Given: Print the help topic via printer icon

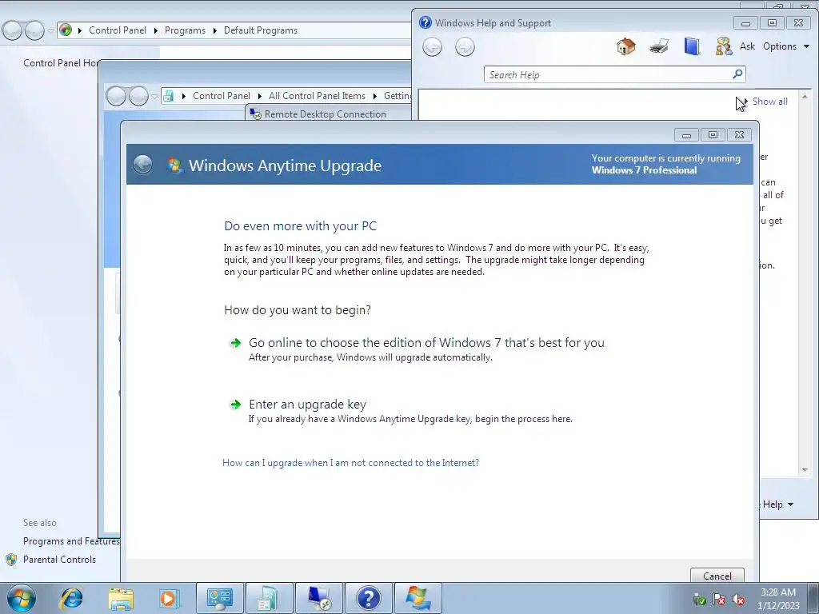Looking at the screenshot, I should pyautogui.click(x=659, y=46).
